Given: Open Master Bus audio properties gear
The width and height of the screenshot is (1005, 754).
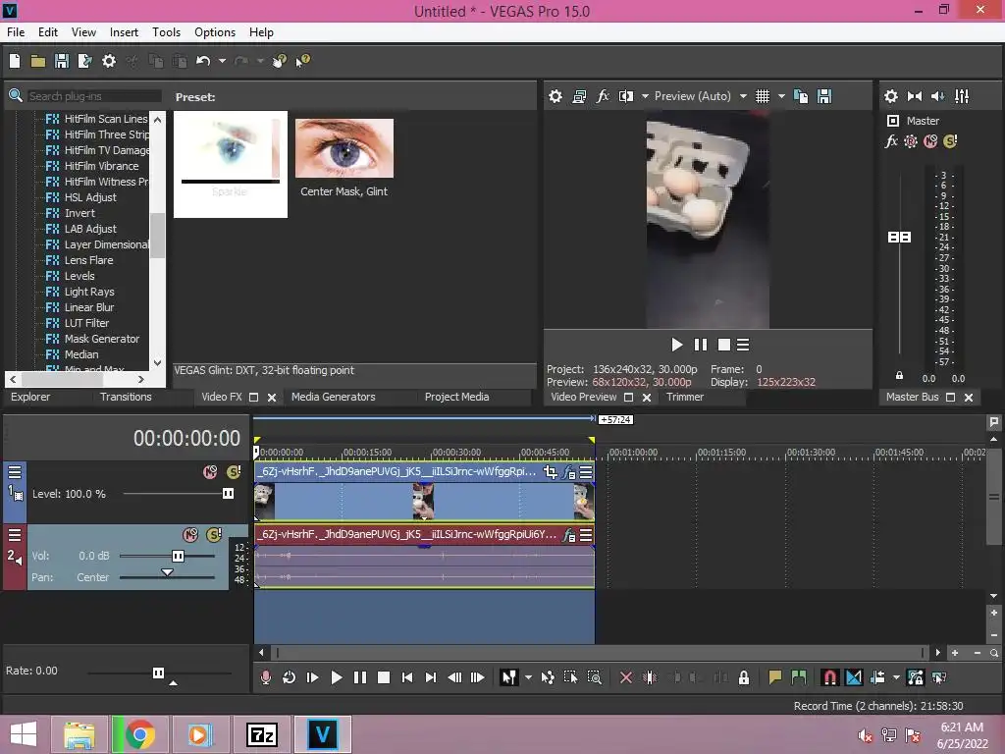Looking at the screenshot, I should [x=891, y=96].
